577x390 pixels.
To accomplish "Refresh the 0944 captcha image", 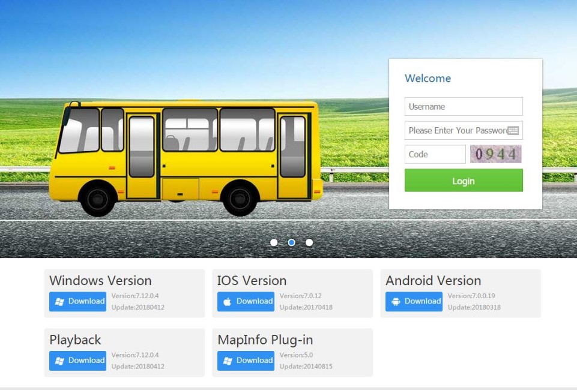I will 496,154.
